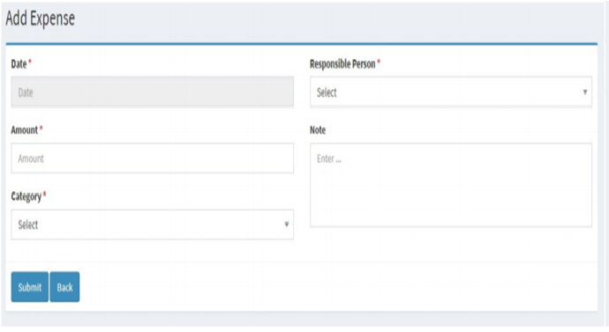Open the Responsible Person dropdown
The height and width of the screenshot is (332, 609).
tap(451, 92)
